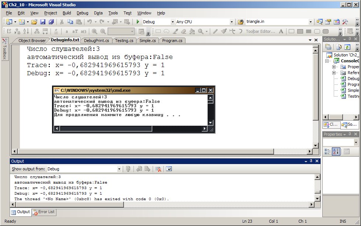Viewport: 361px width, 226px height.
Task: Click the Open File folder icon
Action: coord(34,22)
